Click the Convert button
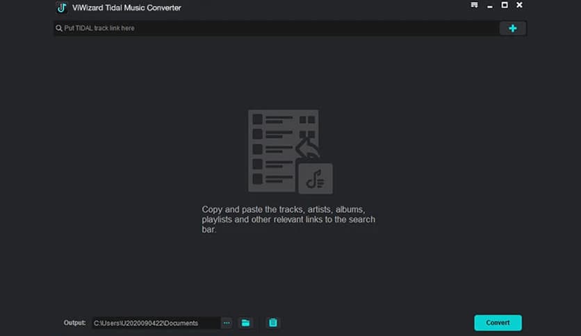Screen dimensions: 581x336 pos(498,323)
